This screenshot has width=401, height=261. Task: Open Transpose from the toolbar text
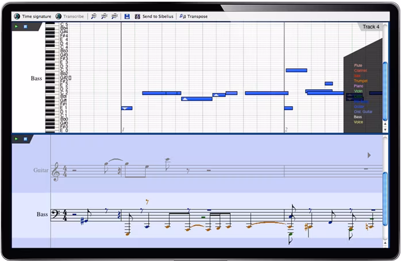point(198,16)
